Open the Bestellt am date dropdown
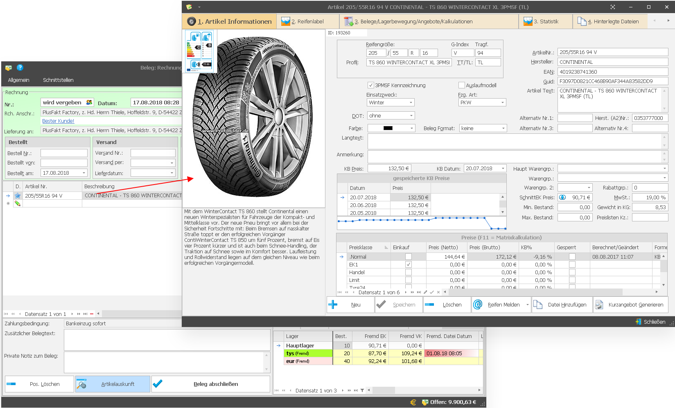 84,173
